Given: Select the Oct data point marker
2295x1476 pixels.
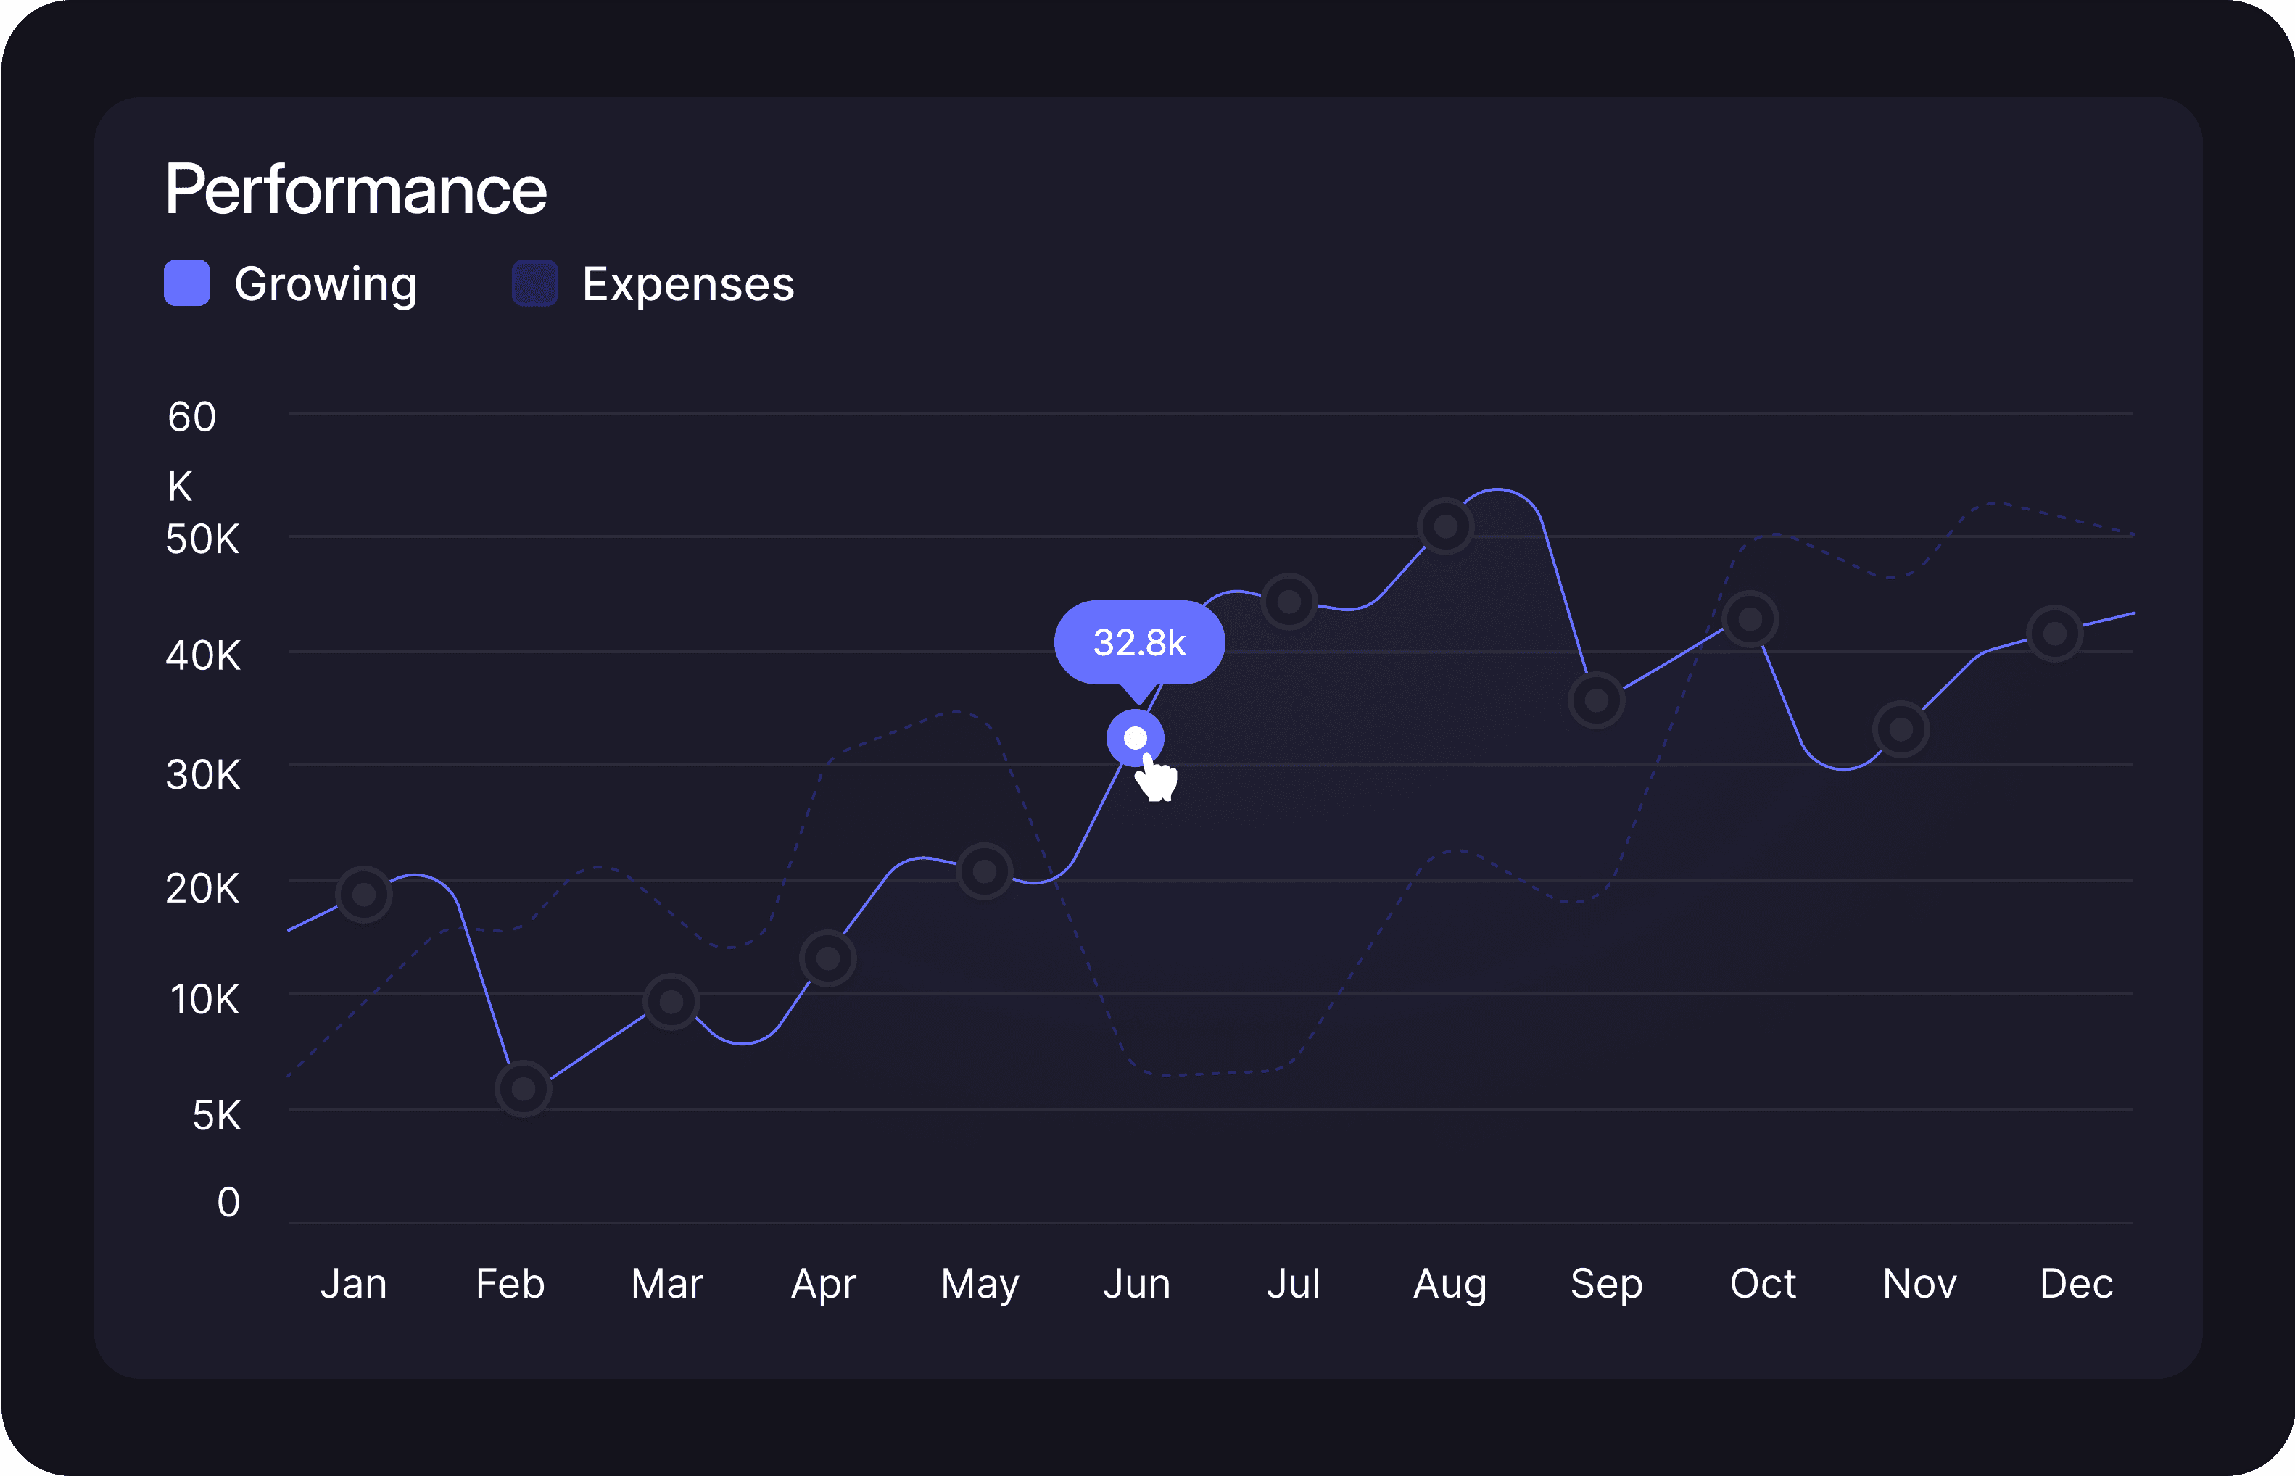Looking at the screenshot, I should pyautogui.click(x=1750, y=619).
